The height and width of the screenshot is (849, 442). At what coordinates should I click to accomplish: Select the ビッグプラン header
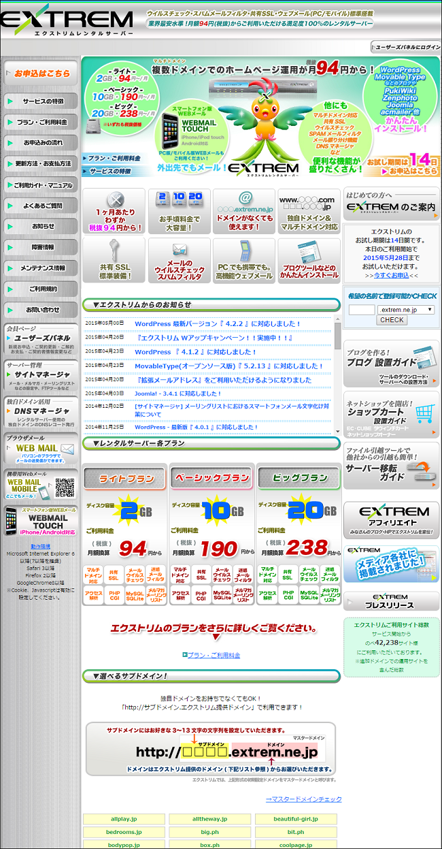click(298, 478)
